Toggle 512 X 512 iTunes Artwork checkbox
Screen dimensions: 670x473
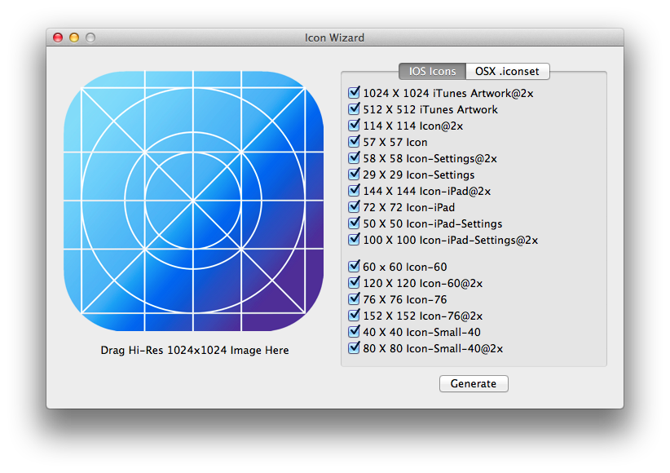click(x=354, y=109)
